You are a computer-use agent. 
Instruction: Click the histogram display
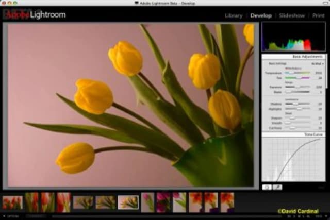(293, 37)
